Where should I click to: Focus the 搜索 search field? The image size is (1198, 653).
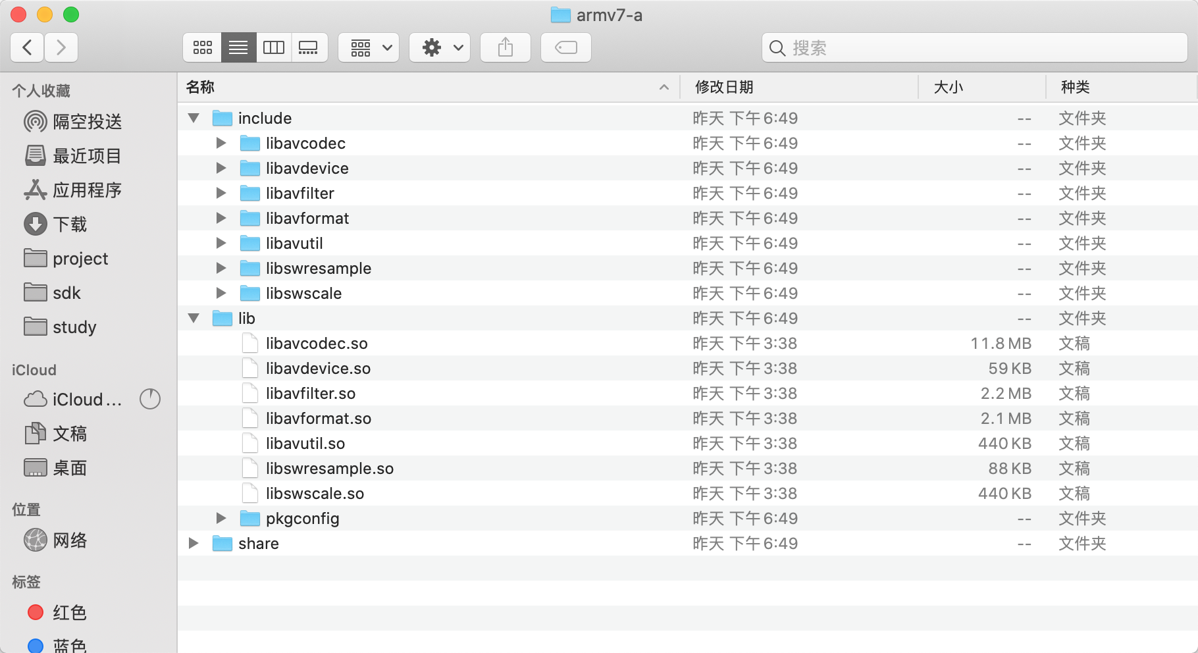click(x=975, y=47)
